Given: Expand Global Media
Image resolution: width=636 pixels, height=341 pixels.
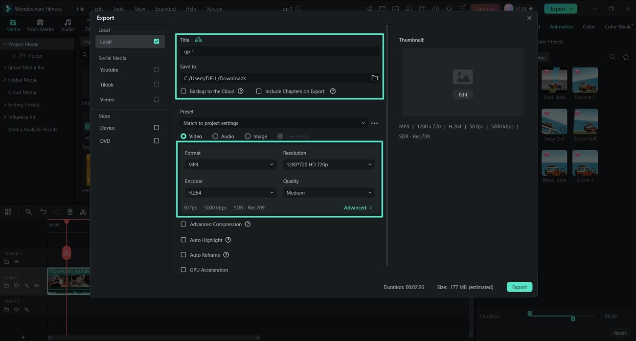Looking at the screenshot, I should click(5, 80).
